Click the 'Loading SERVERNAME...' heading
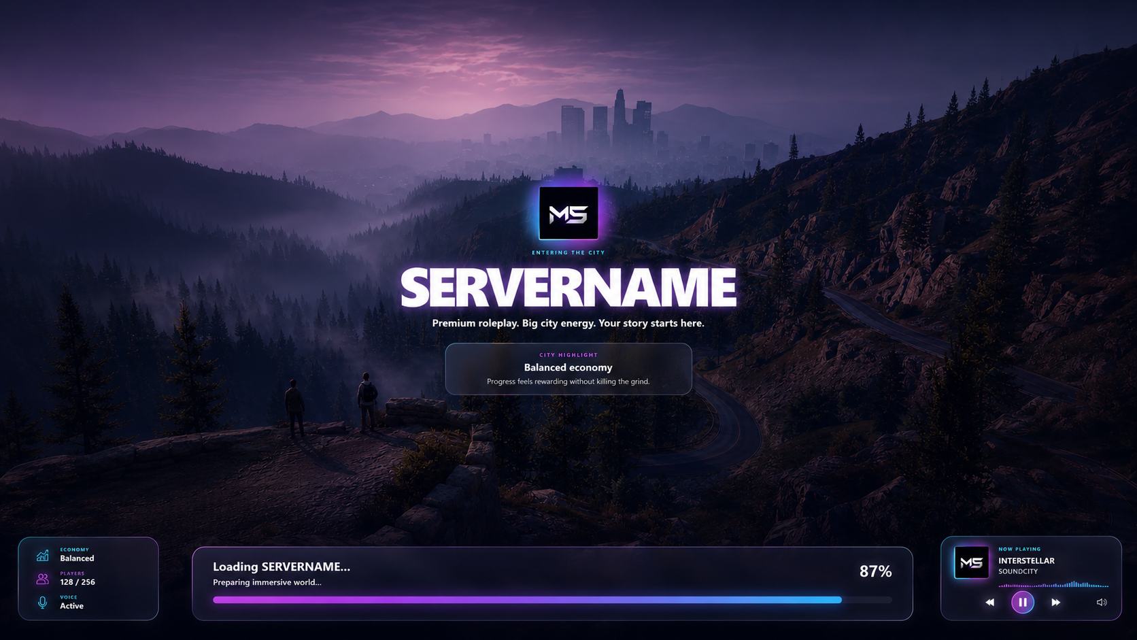The width and height of the screenshot is (1137, 640). coord(282,567)
